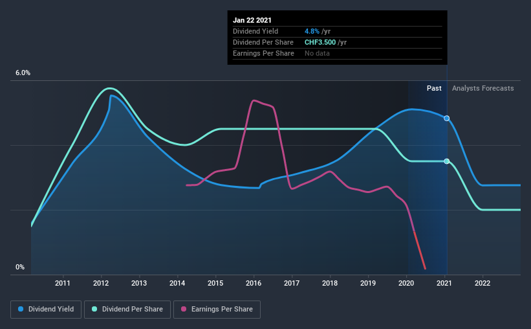531x329 pixels.
Task: Click the 2011 x-axis label
Action: click(x=63, y=283)
